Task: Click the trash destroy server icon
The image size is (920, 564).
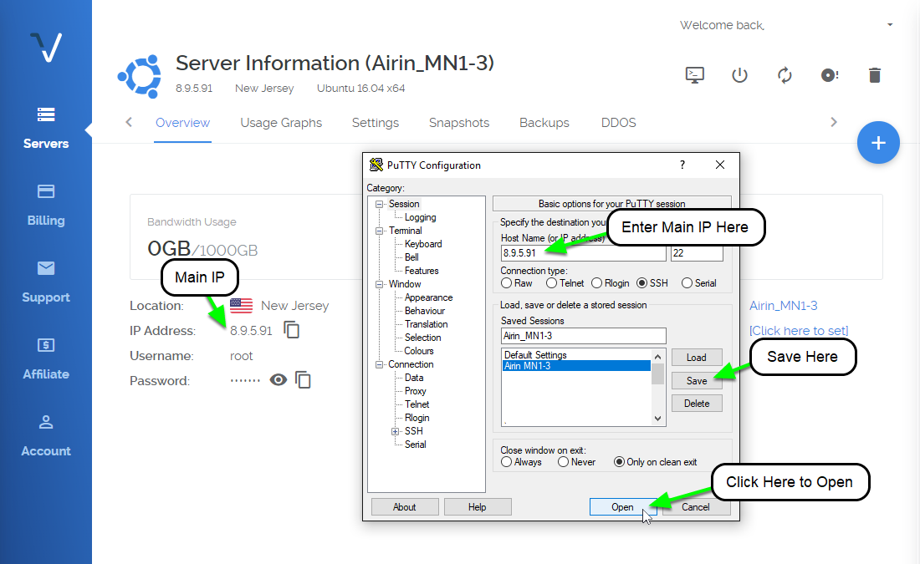Action: coord(874,75)
